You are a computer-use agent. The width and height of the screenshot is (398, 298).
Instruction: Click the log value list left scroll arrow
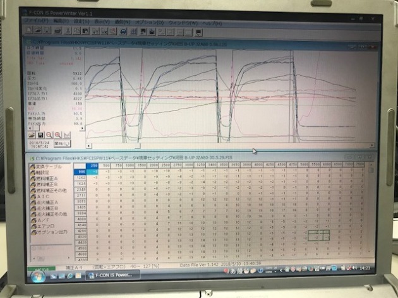pyautogui.click(x=30, y=128)
